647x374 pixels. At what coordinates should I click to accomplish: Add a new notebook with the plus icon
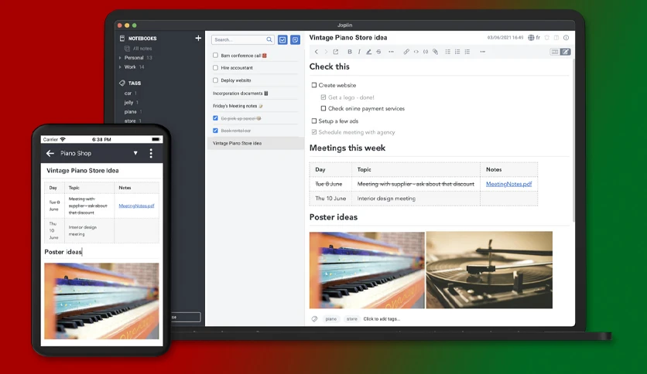click(x=198, y=38)
